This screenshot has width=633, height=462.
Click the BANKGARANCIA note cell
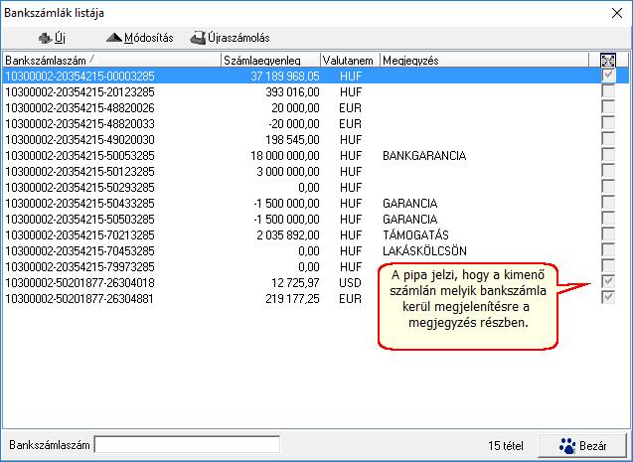pos(424,155)
